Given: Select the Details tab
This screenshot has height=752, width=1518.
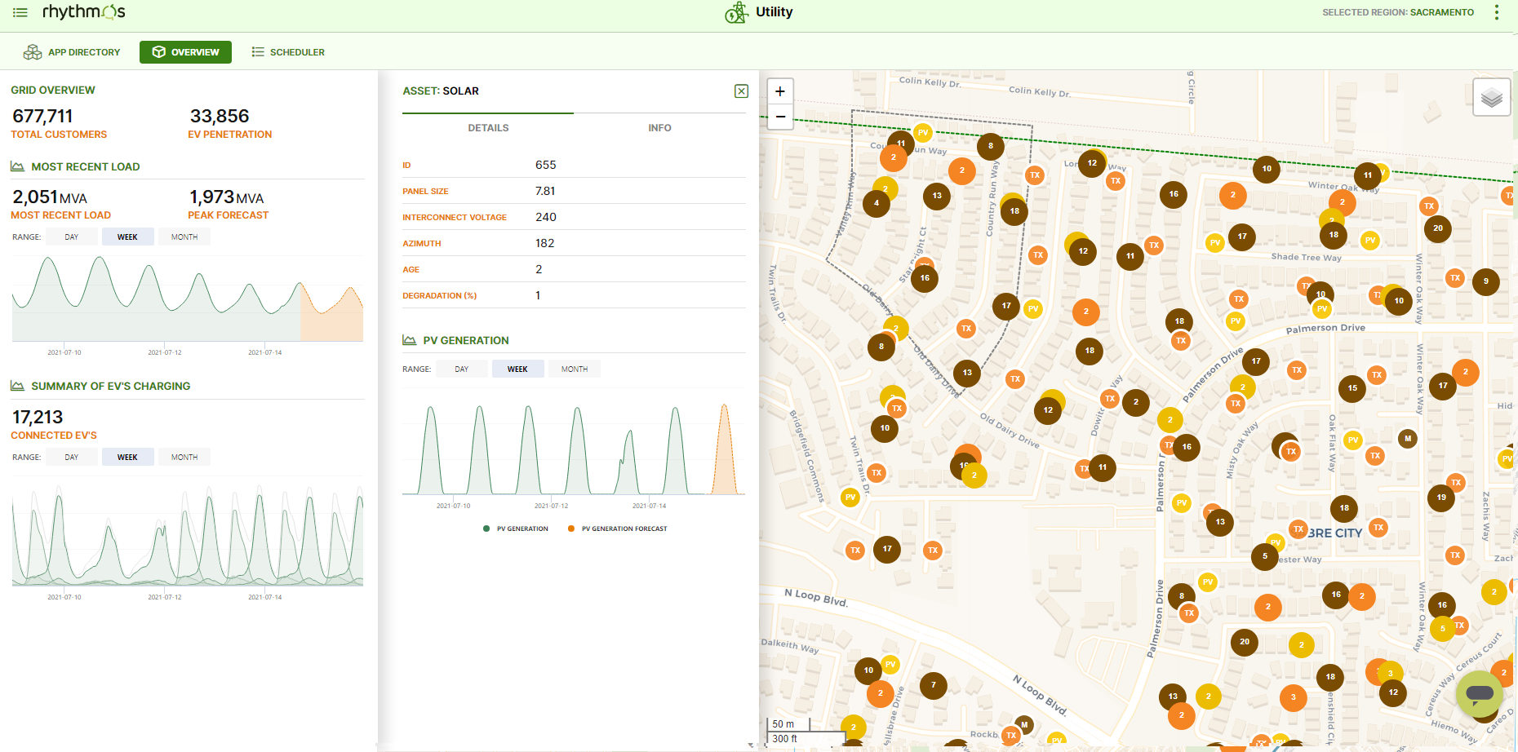Looking at the screenshot, I should point(488,128).
